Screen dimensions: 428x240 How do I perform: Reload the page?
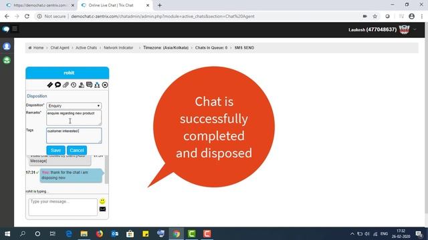click(x=27, y=16)
